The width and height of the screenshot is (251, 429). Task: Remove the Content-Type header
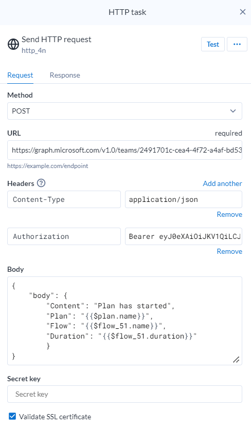pyautogui.click(x=229, y=215)
